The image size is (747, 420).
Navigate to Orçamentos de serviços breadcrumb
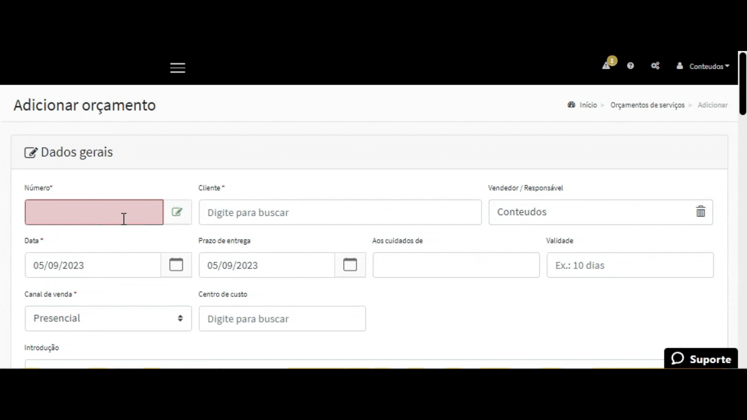tap(647, 105)
